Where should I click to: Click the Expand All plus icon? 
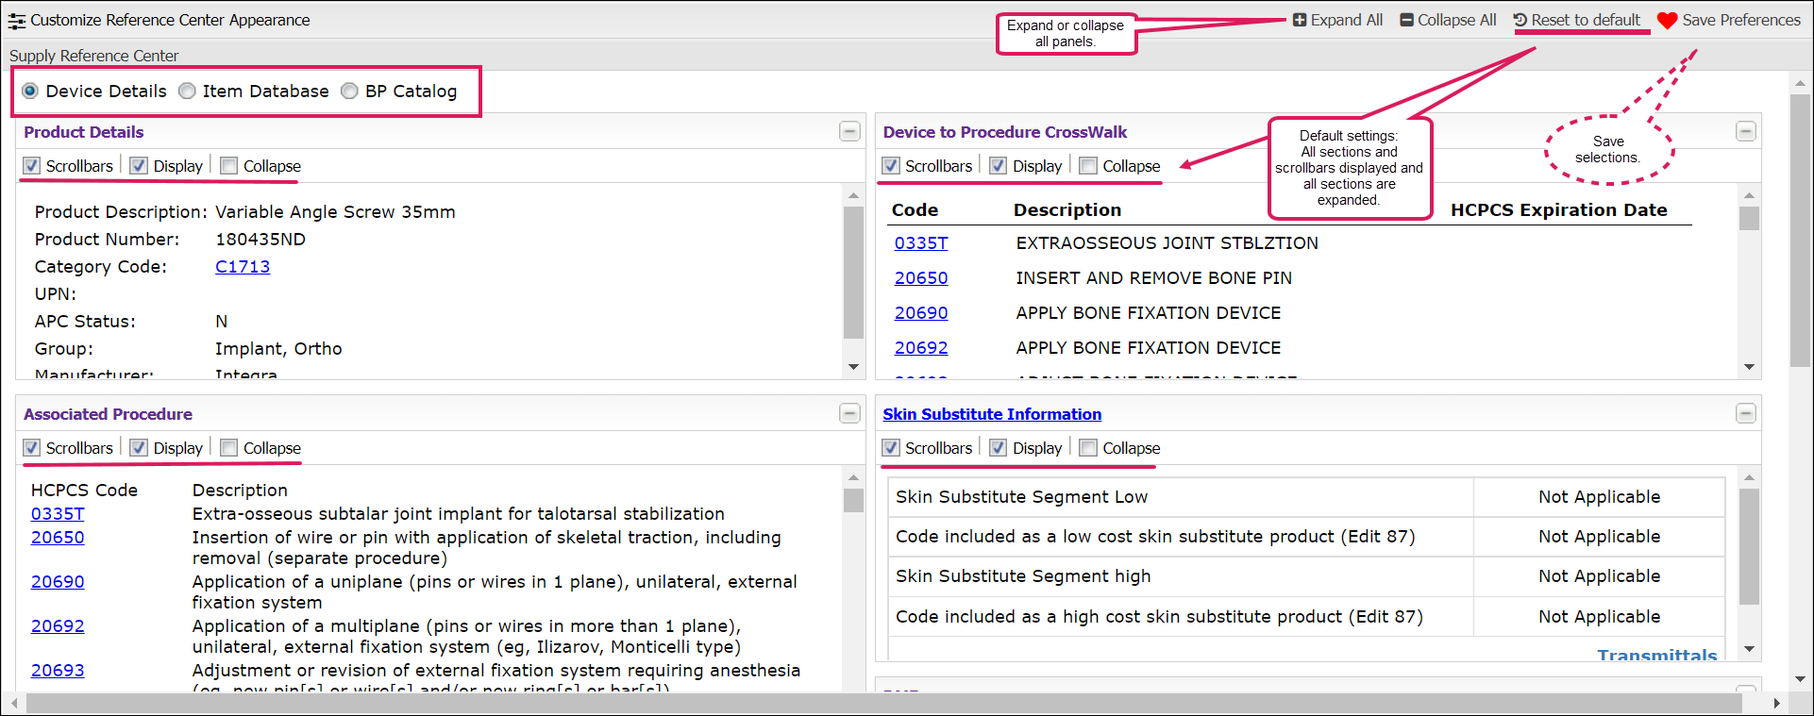(1300, 20)
